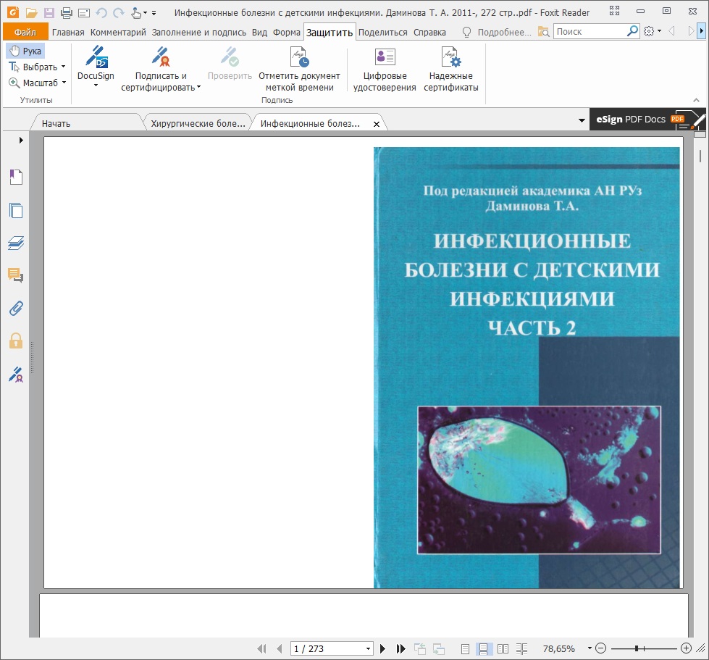This screenshot has width=709, height=660.
Task: Open the Поделиться ribbon tab
Action: coord(383,32)
